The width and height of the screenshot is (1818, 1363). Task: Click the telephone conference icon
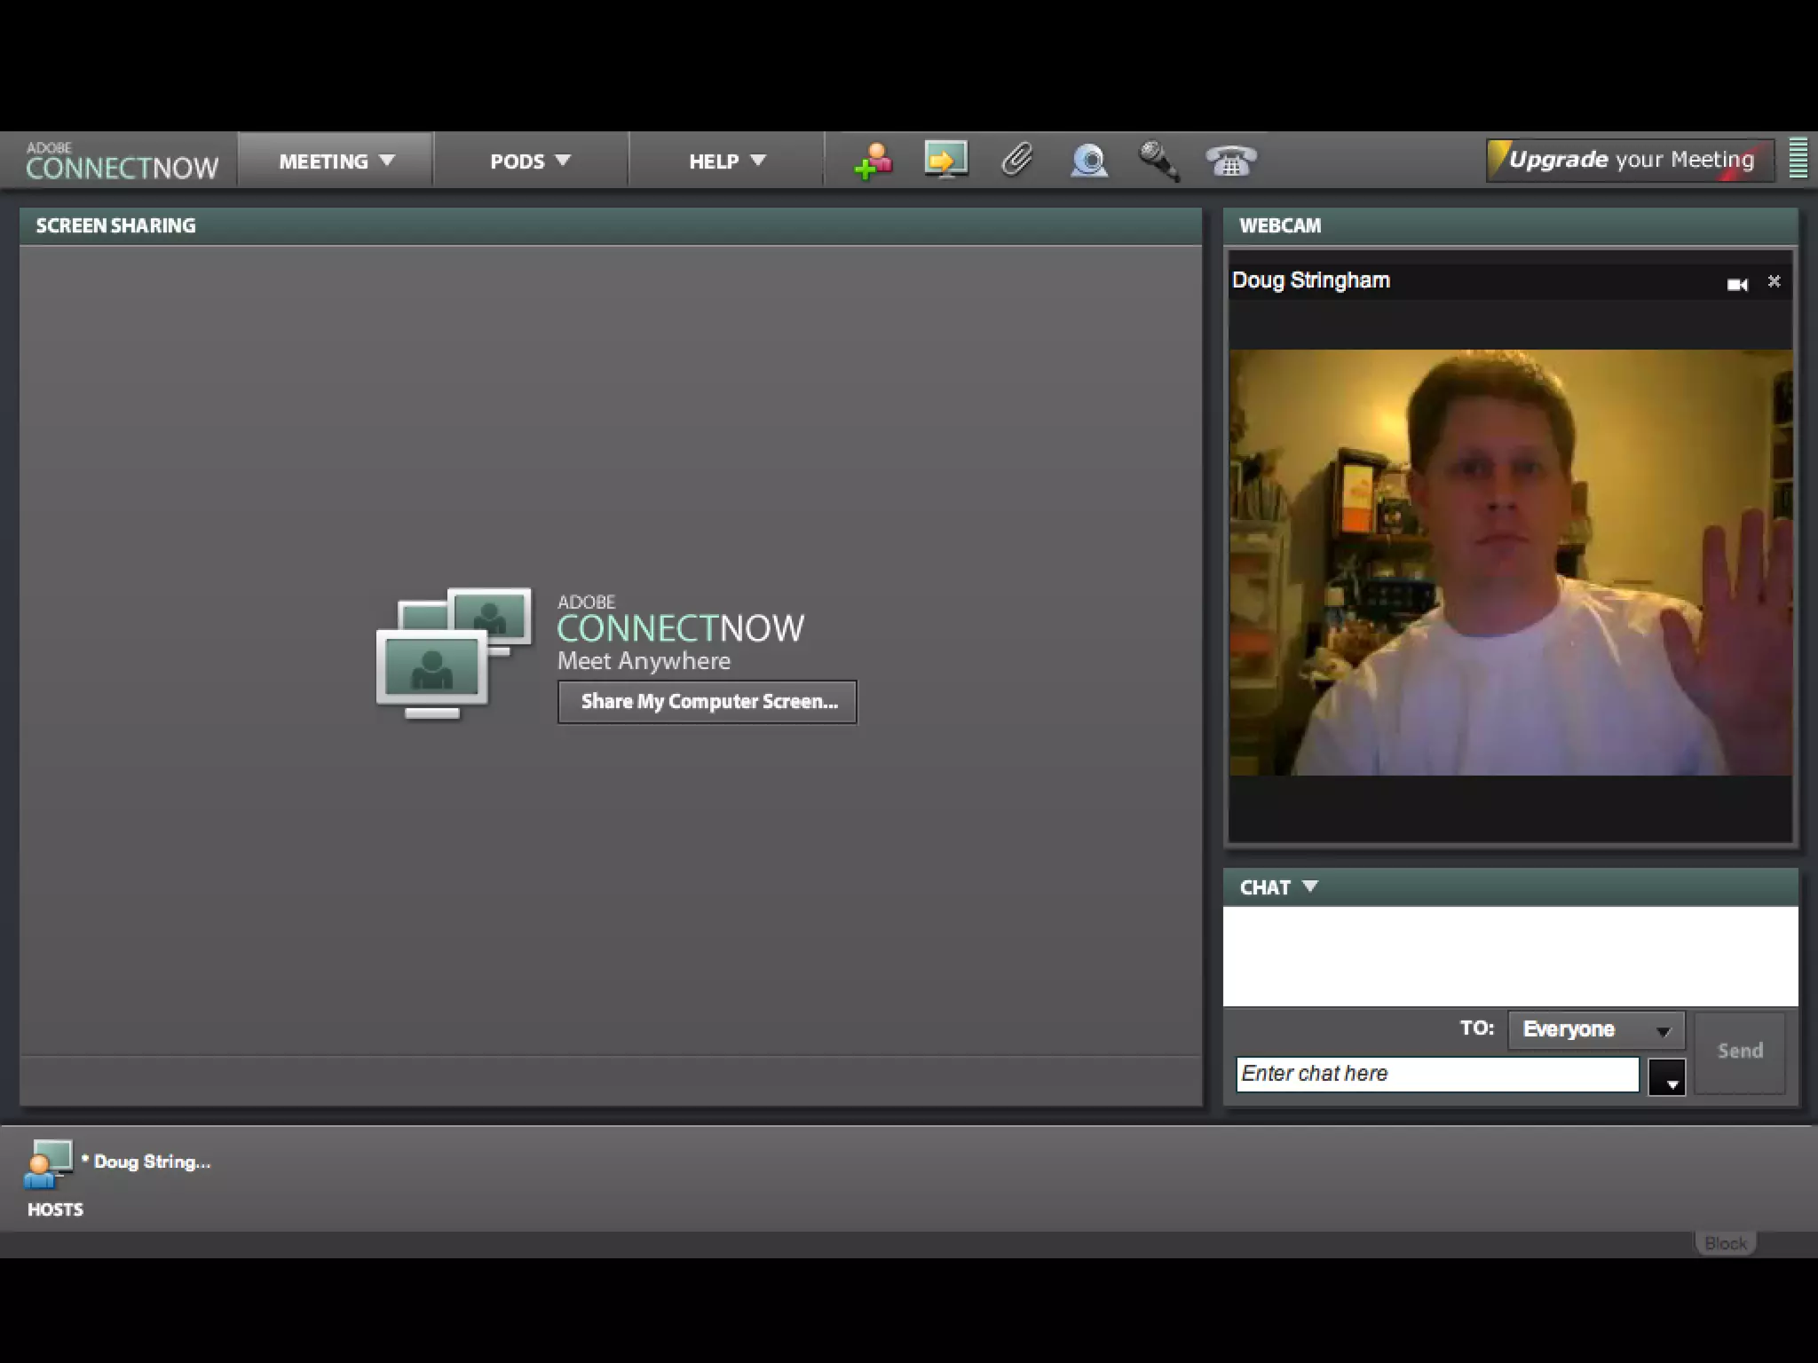tap(1230, 161)
